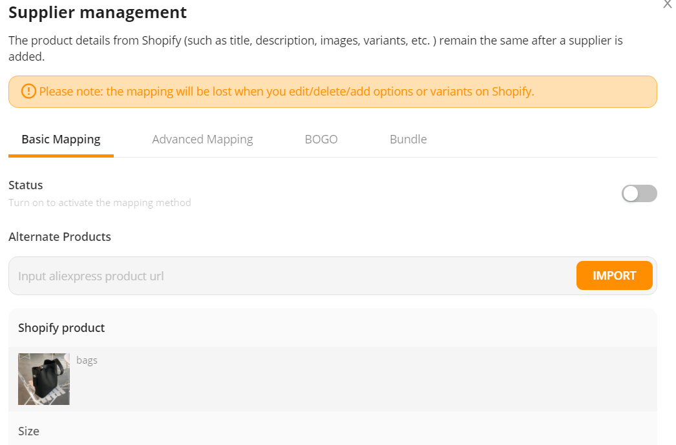
Task: Enable the Status mapping toggle
Action: pyautogui.click(x=639, y=193)
